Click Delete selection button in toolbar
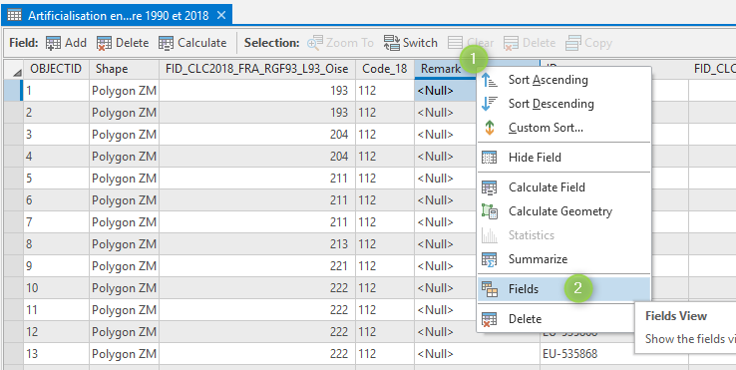The image size is (736, 370). coord(530,43)
